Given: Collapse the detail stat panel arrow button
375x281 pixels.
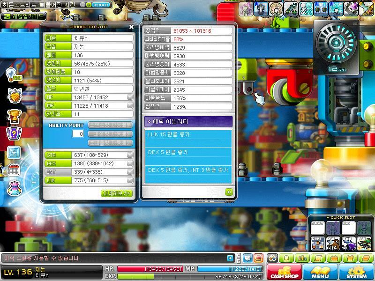Looking at the screenshot, I should (x=229, y=192).
